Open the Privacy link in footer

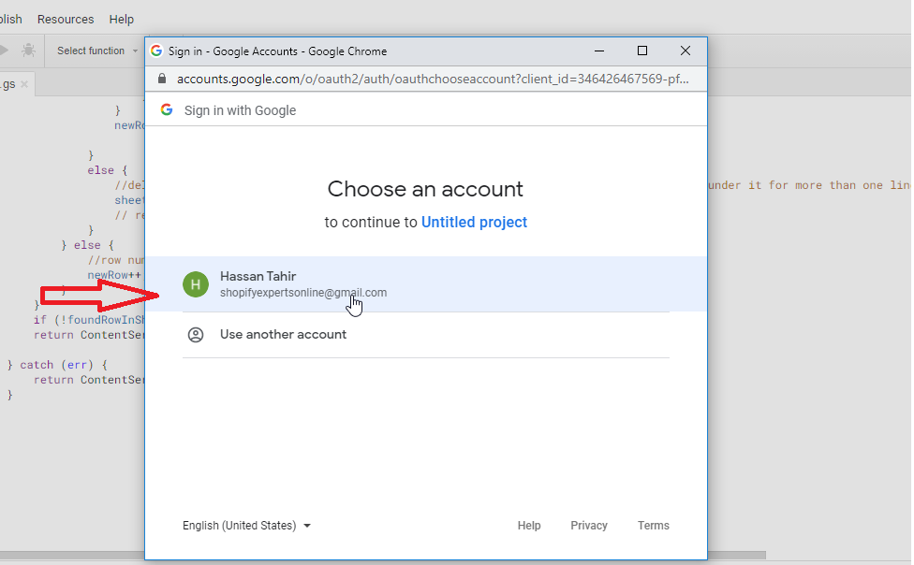(589, 526)
